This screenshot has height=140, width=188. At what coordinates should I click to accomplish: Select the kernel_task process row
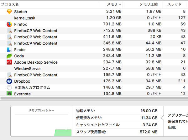tap(94, 18)
